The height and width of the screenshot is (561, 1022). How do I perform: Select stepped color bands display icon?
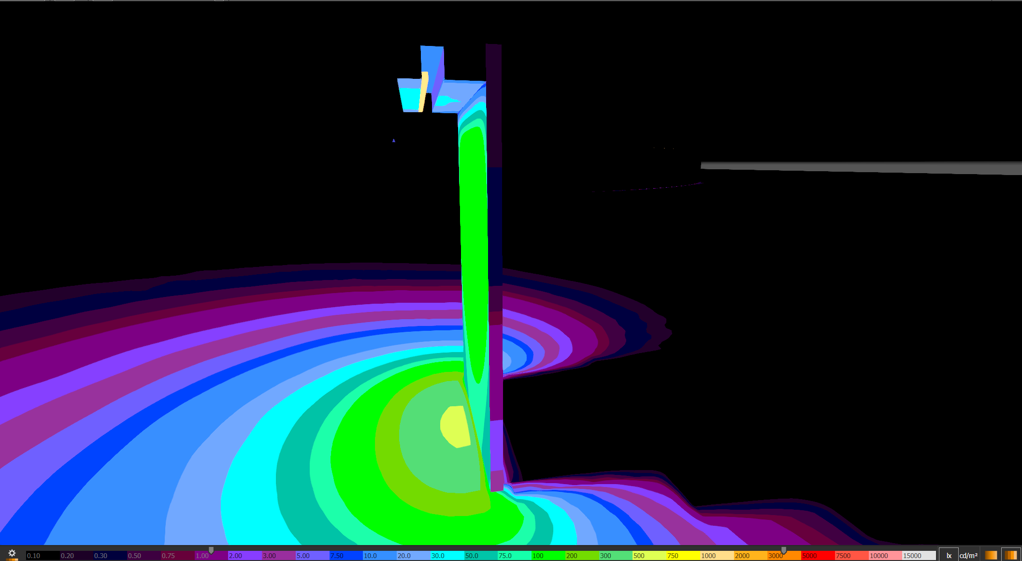(1010, 556)
